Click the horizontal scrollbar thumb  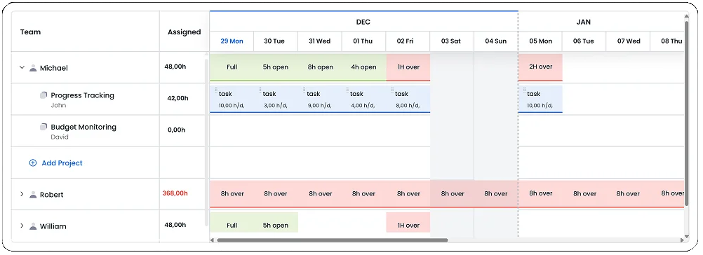(333, 240)
